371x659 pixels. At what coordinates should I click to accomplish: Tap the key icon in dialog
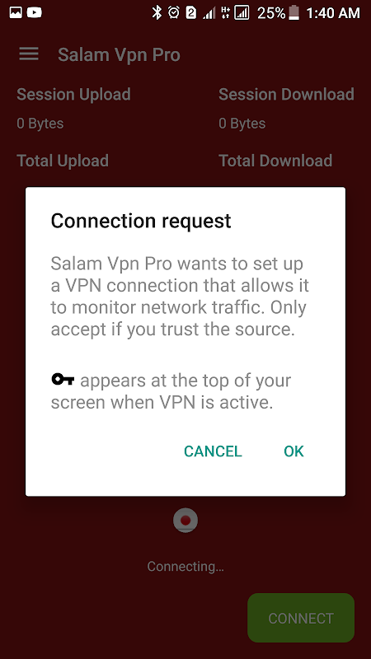point(63,380)
